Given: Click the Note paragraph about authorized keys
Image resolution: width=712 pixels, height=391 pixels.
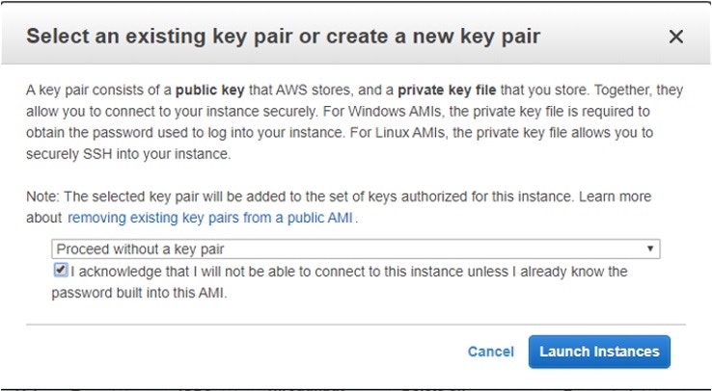Looking at the screenshot, I should tap(339, 207).
